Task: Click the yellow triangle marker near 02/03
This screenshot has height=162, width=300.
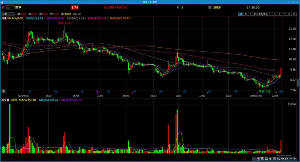Action: click(276, 93)
